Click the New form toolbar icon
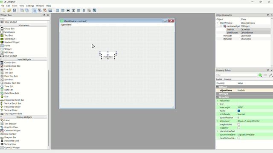 click(x=4, y=10)
